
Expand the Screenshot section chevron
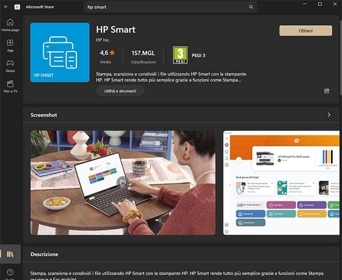(x=329, y=115)
